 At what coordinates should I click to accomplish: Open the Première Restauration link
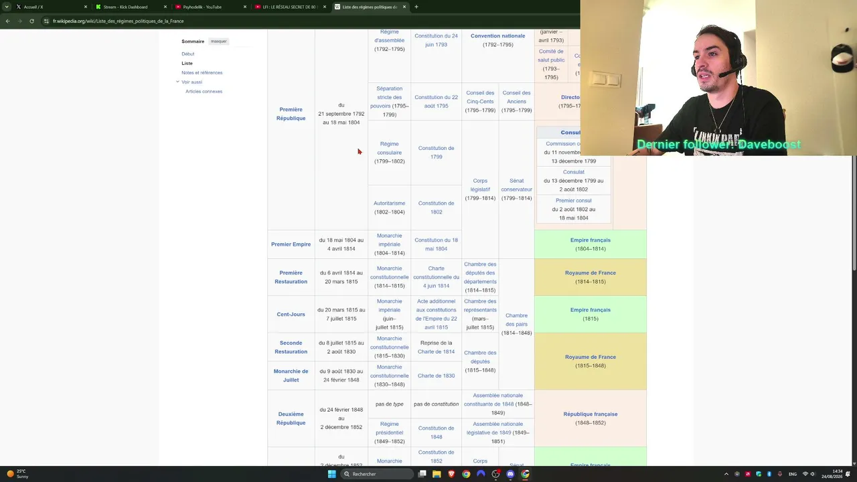click(291, 277)
